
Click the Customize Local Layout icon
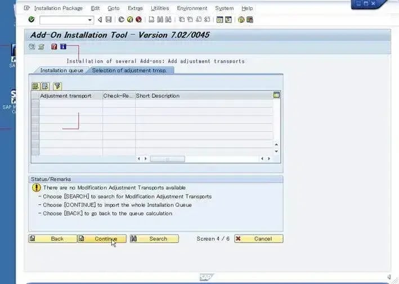pyautogui.click(x=250, y=20)
